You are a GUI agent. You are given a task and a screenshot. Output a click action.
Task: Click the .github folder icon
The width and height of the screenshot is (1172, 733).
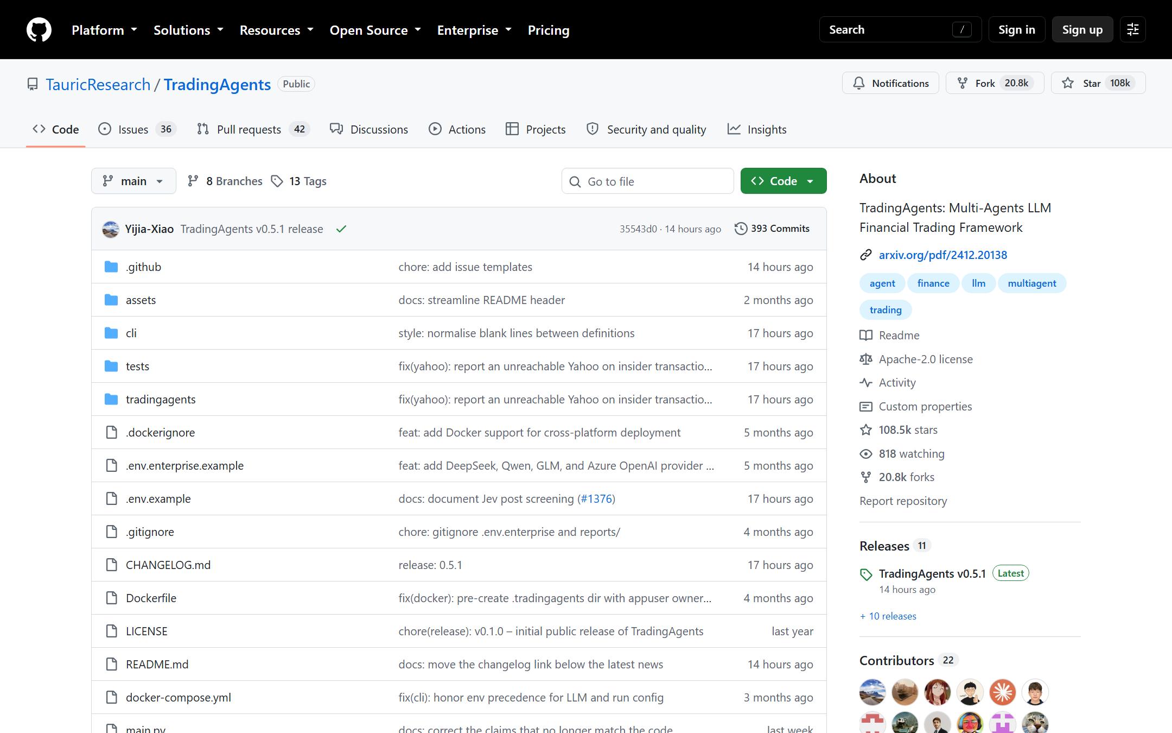point(111,267)
